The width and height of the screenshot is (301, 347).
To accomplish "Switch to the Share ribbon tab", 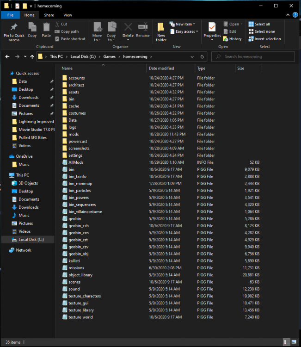I will point(49,15).
